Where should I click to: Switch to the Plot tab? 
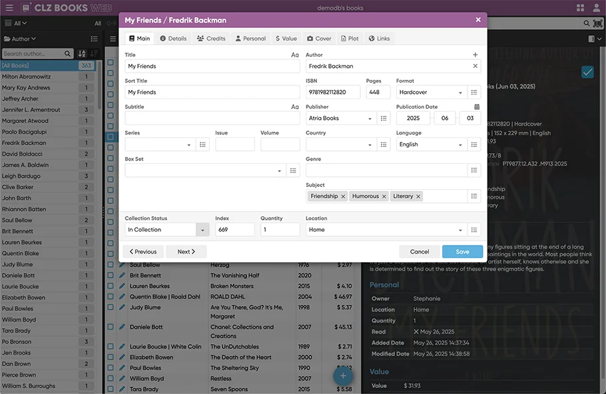pyautogui.click(x=350, y=39)
